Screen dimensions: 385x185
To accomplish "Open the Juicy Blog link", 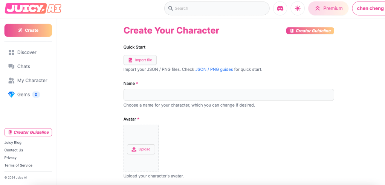I will (13, 142).
